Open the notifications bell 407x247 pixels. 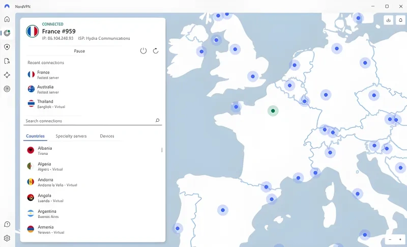point(401,20)
